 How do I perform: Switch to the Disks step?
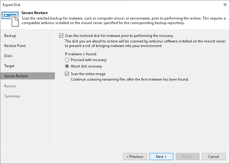(x=9, y=56)
